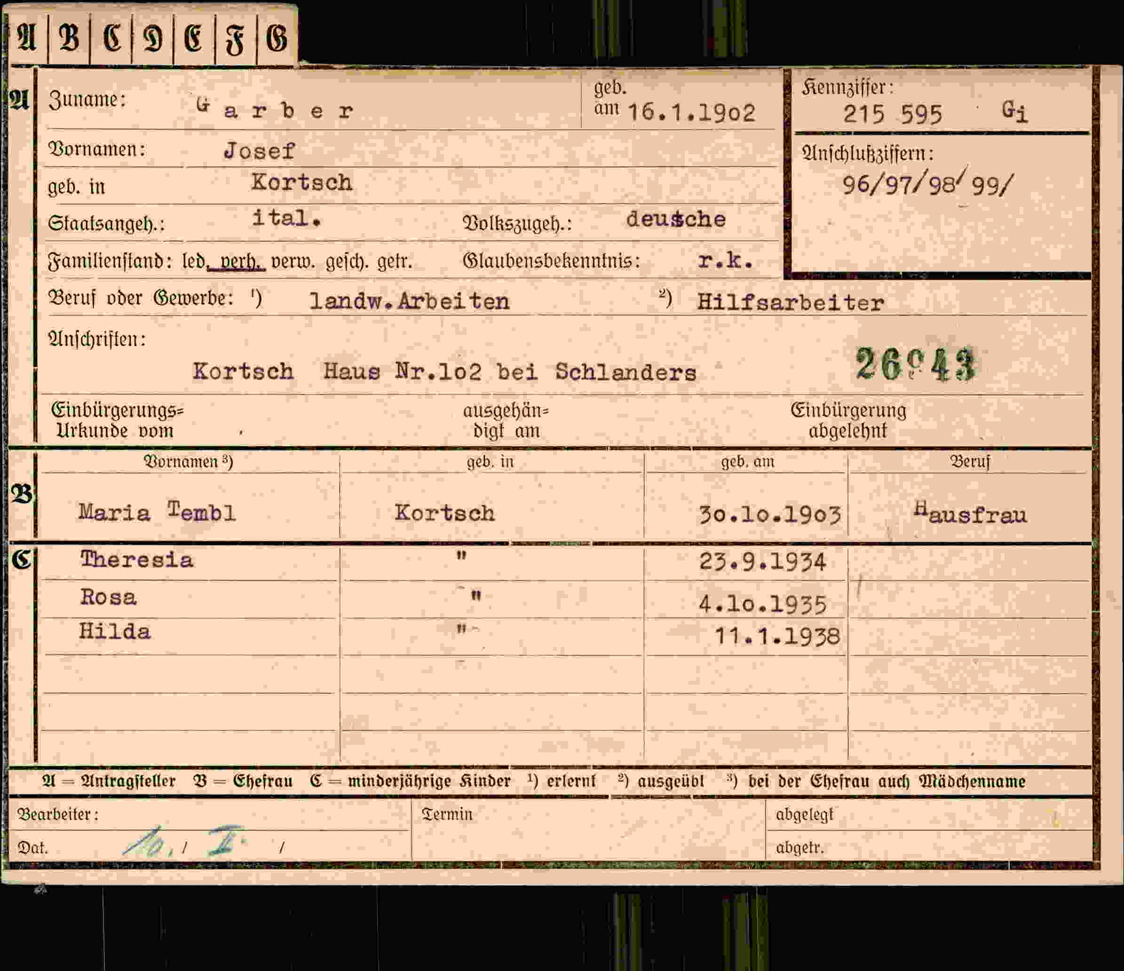Click the learned trade 'landw.Arbeiten'
The width and height of the screenshot is (1124, 971).
[409, 301]
